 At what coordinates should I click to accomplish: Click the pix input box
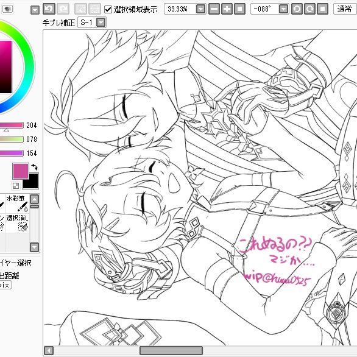[5, 285]
